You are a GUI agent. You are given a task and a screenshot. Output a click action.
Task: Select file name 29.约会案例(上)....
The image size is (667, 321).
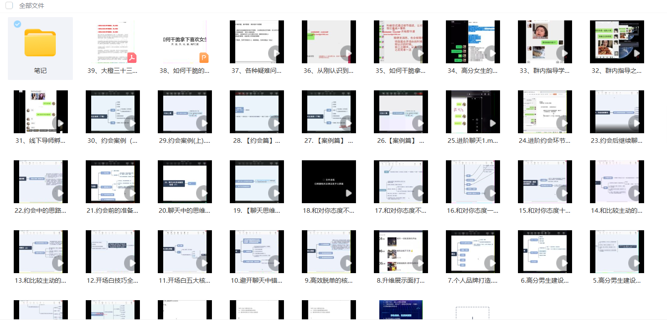click(x=184, y=141)
